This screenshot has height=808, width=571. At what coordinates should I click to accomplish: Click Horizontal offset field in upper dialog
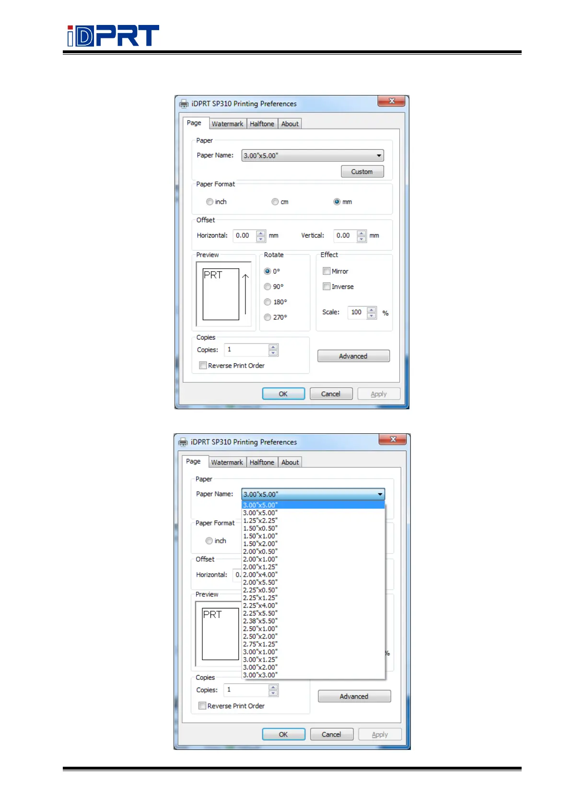(x=245, y=236)
